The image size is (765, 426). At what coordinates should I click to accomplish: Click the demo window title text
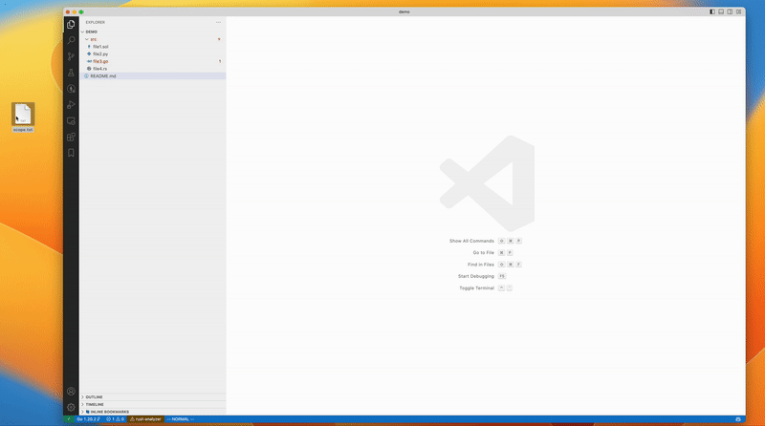coord(404,11)
